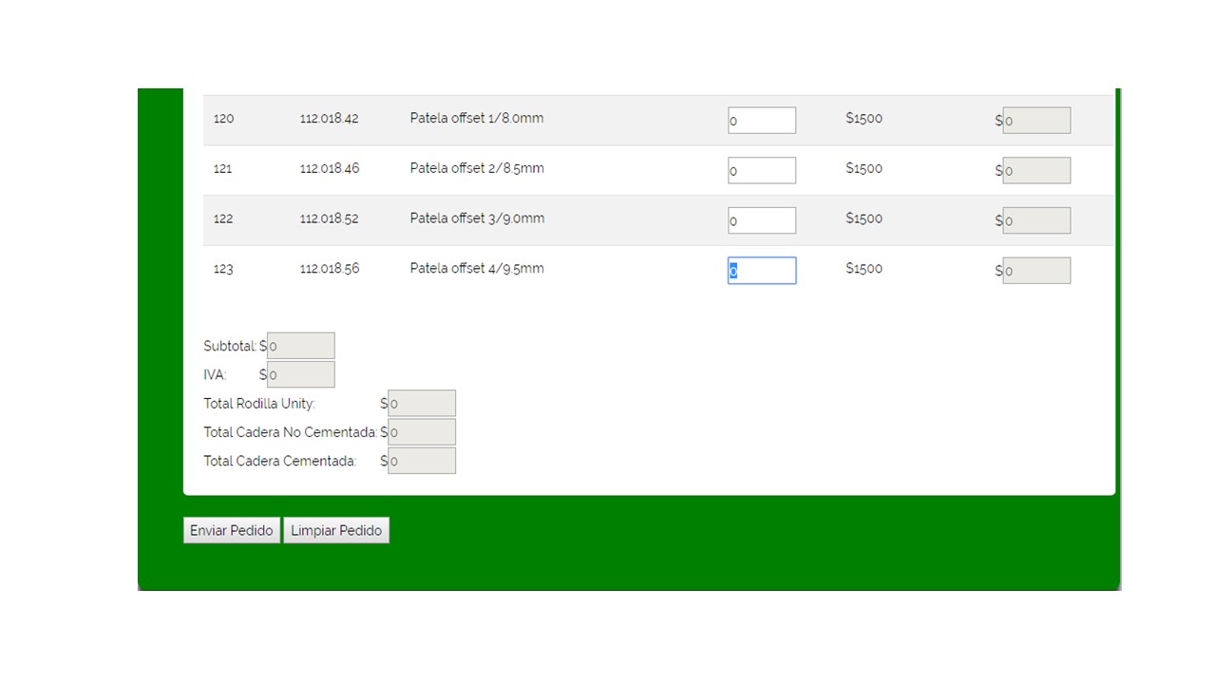1216x684 pixels.
Task: Select product code 112.018.52
Action: pyautogui.click(x=330, y=218)
